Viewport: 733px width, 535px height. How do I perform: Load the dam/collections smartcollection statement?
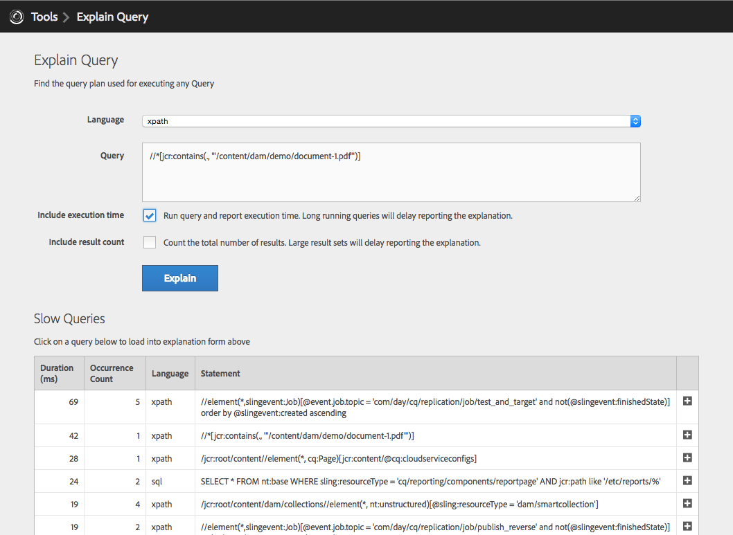coord(400,505)
